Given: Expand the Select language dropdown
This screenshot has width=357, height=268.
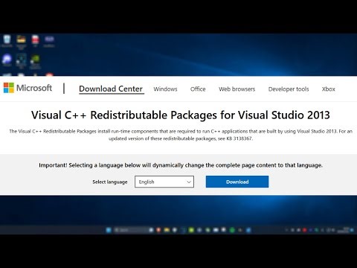Looking at the screenshot, I should [x=164, y=182].
